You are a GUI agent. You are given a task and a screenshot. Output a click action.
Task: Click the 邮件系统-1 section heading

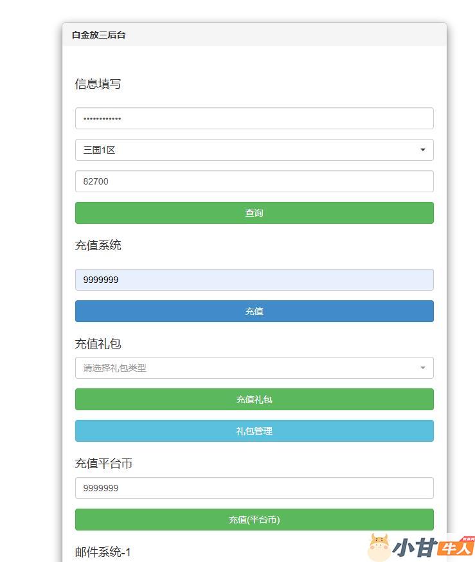[103, 552]
